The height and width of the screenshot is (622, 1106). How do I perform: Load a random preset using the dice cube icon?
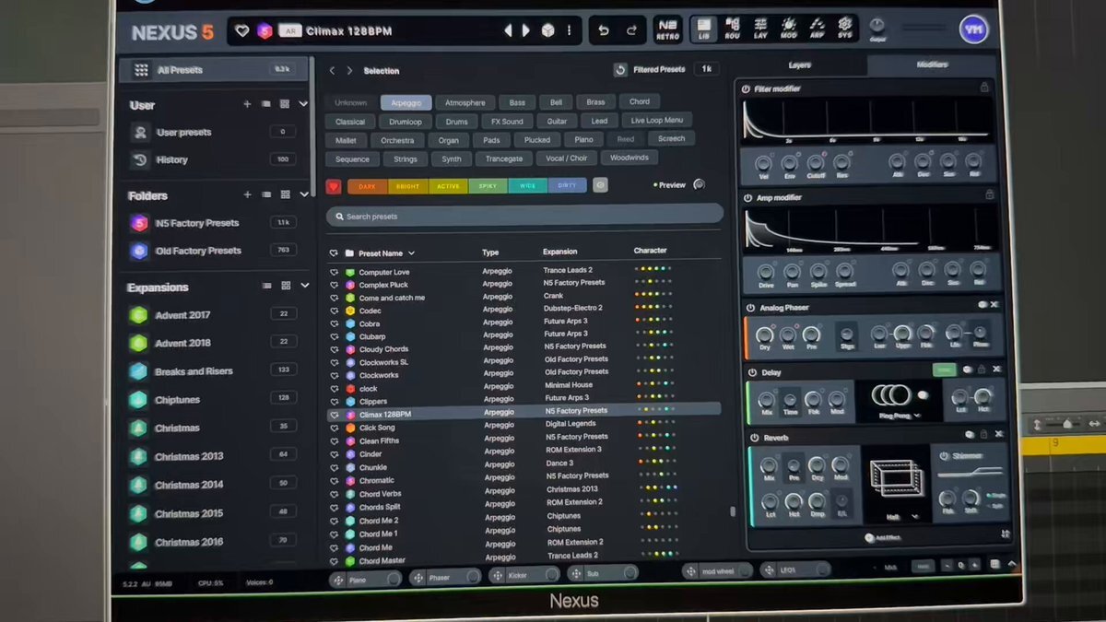547,30
